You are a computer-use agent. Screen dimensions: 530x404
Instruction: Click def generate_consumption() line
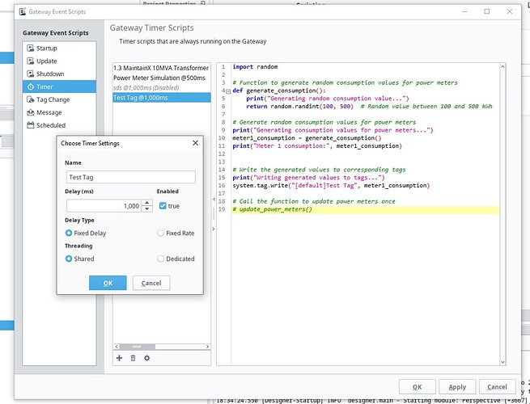[x=279, y=90]
